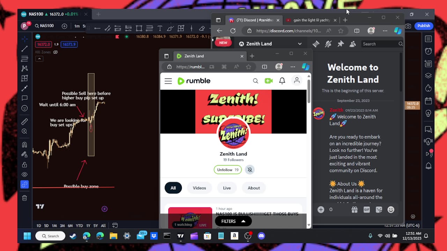Open Discord GIF picker

coord(367,210)
